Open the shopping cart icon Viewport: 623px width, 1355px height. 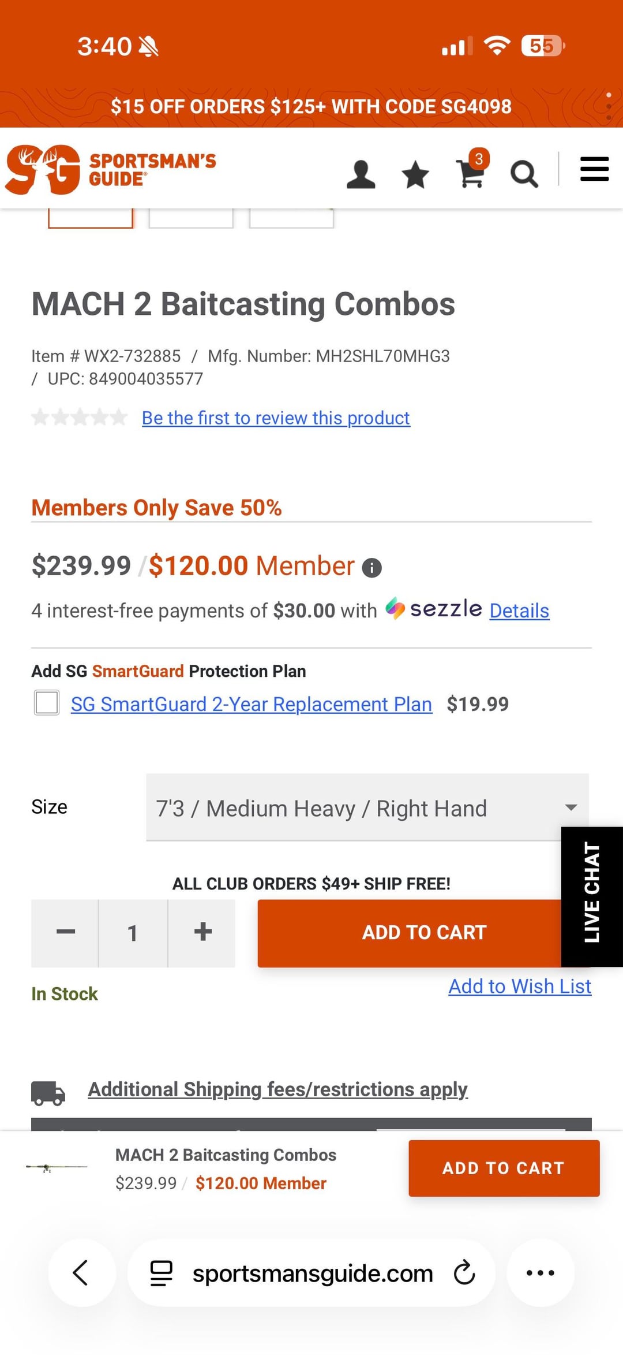tap(471, 173)
